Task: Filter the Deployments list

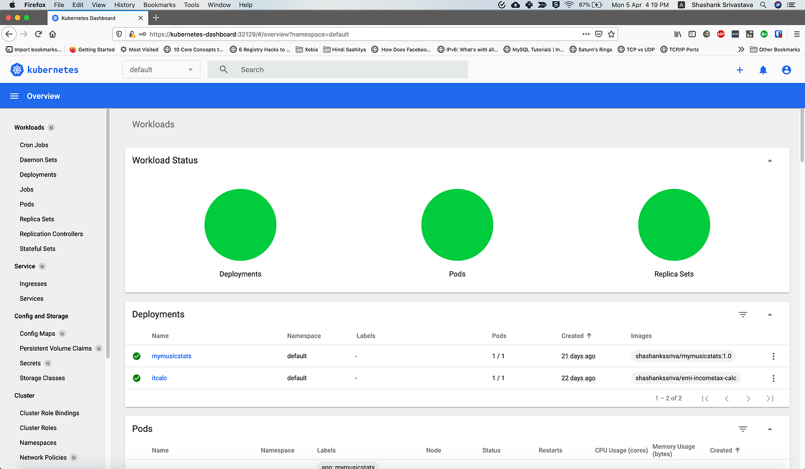Action: click(743, 314)
